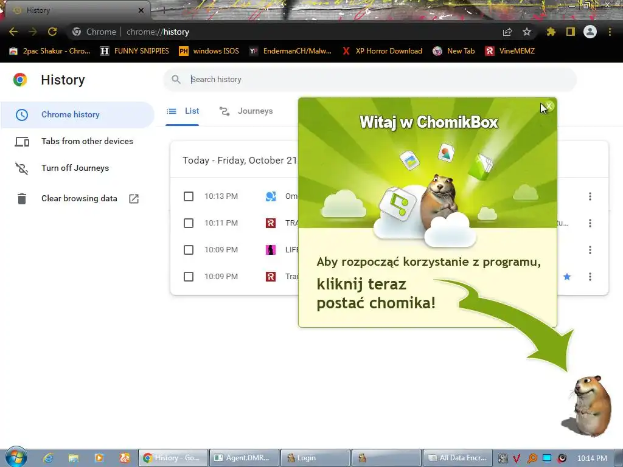Open the EndermanCH/Malw... bookmark

290,51
